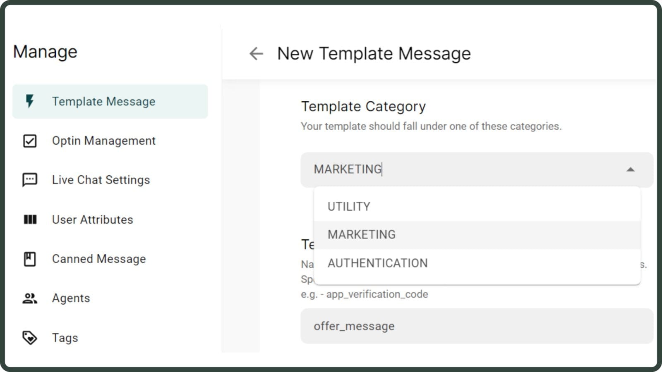The height and width of the screenshot is (372, 662).
Task: Click the bookmark icon for Canned Message
Action: (30, 259)
